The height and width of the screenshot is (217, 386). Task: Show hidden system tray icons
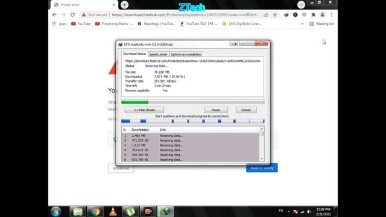tap(288, 212)
